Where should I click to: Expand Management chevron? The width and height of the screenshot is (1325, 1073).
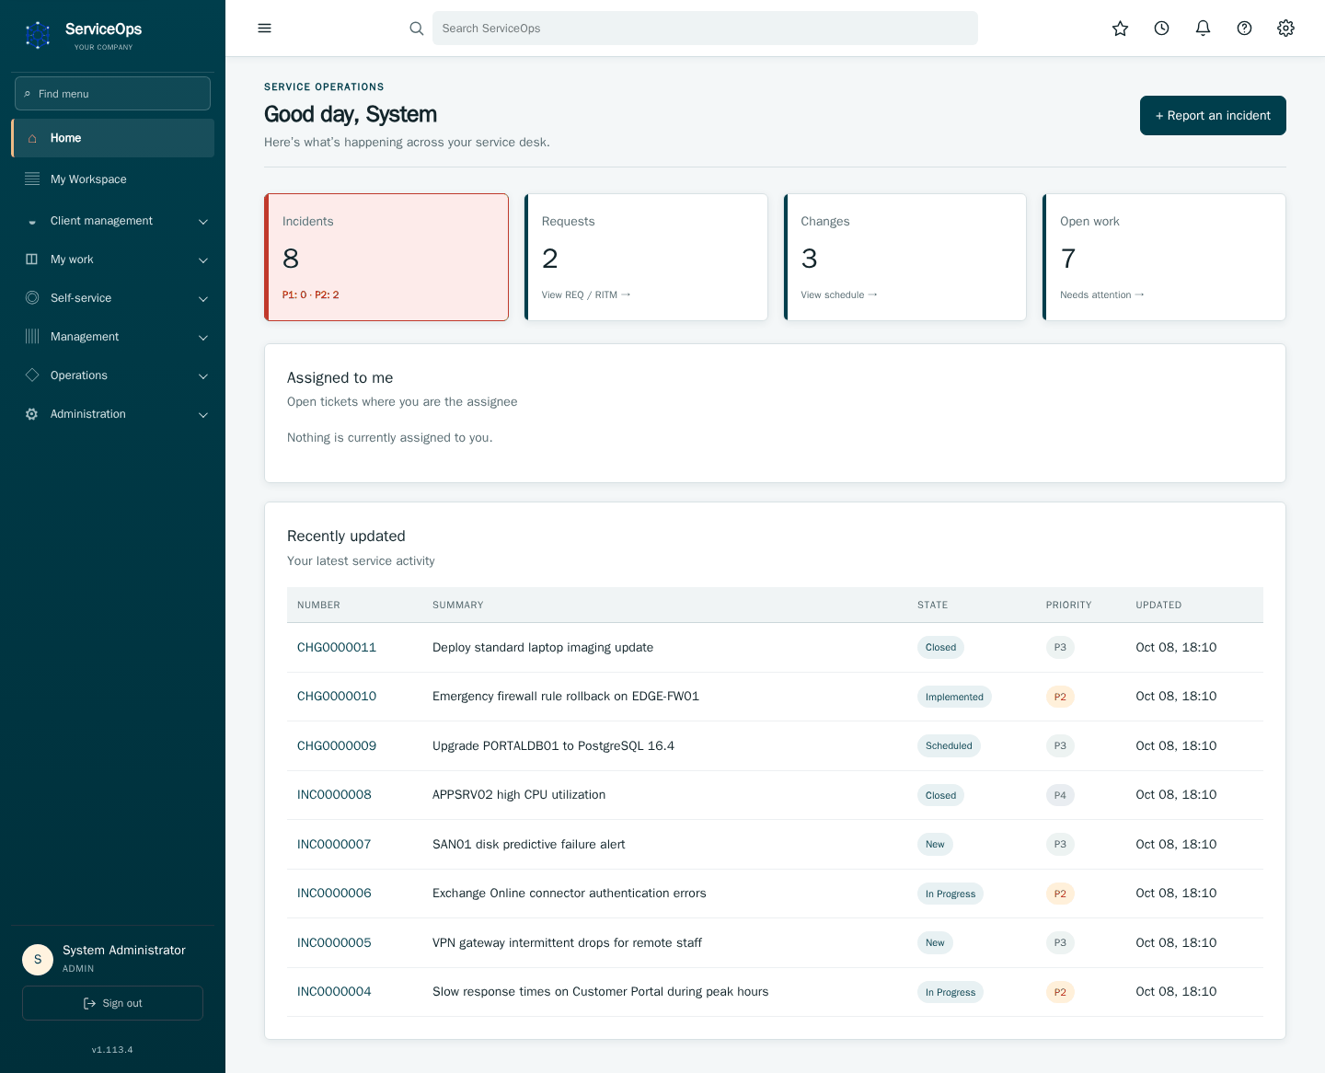(203, 338)
